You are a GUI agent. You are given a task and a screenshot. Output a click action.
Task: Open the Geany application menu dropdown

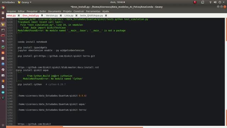pyautogui.click(x=24, y=2)
